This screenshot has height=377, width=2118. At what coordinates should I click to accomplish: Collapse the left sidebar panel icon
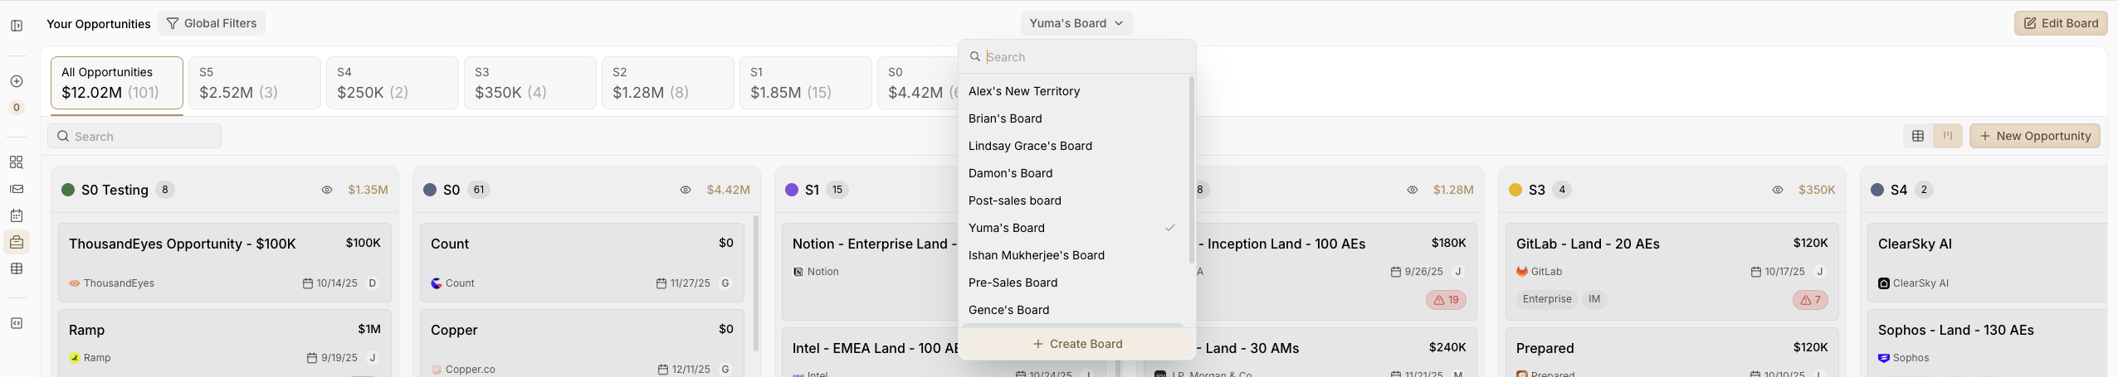[17, 26]
